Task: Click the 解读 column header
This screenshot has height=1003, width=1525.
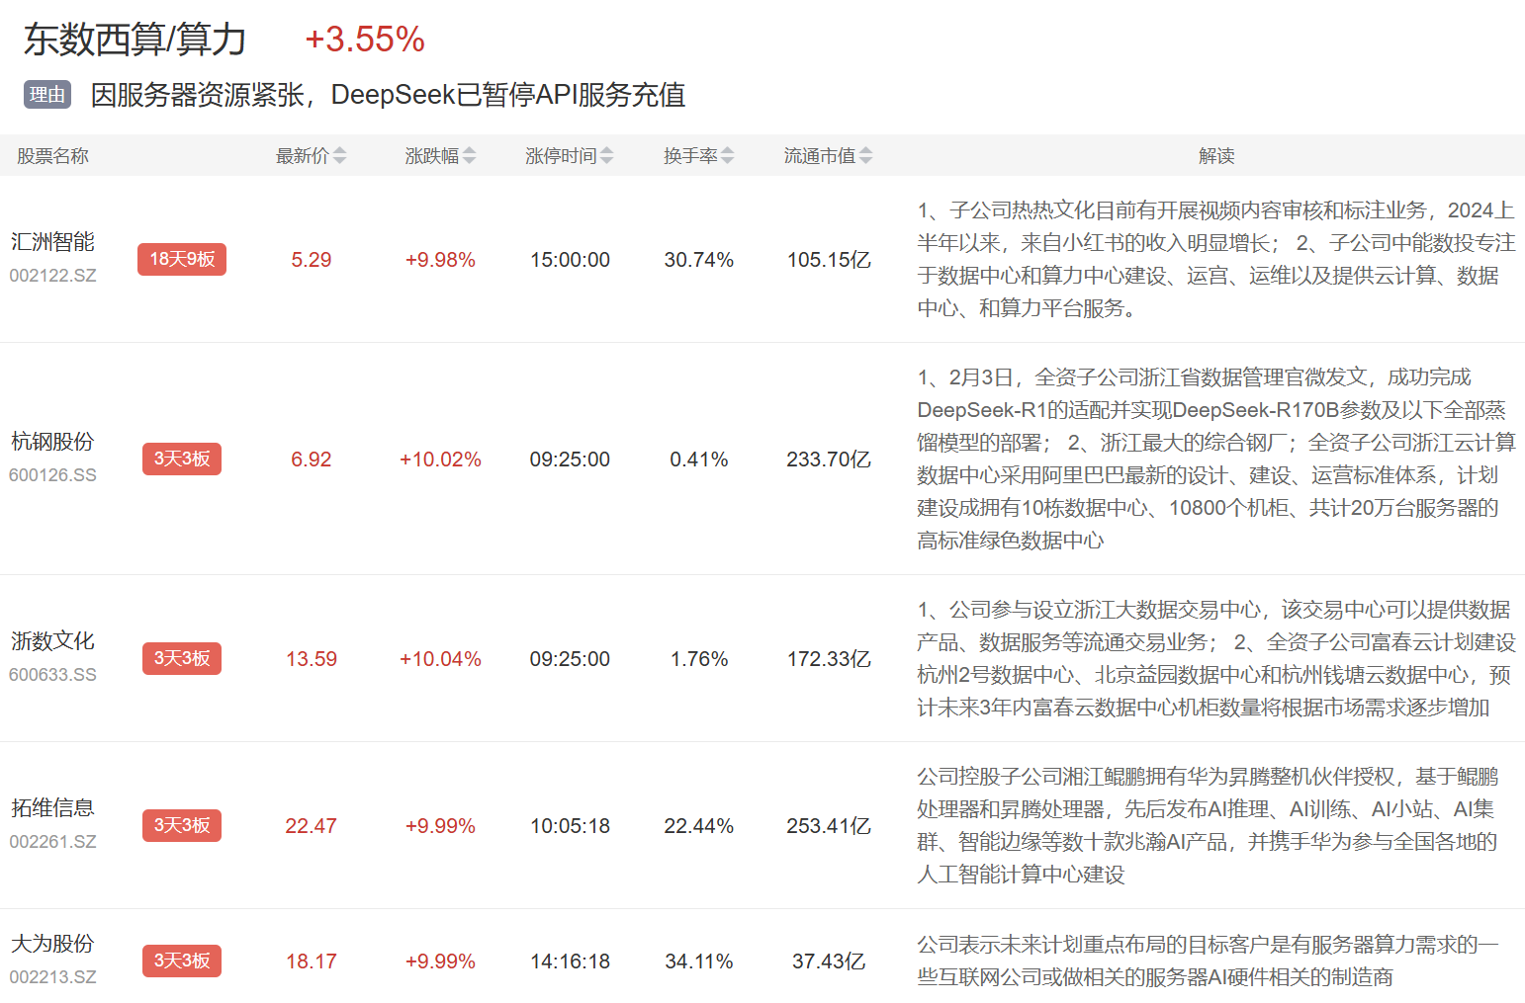Action: [x=1215, y=156]
